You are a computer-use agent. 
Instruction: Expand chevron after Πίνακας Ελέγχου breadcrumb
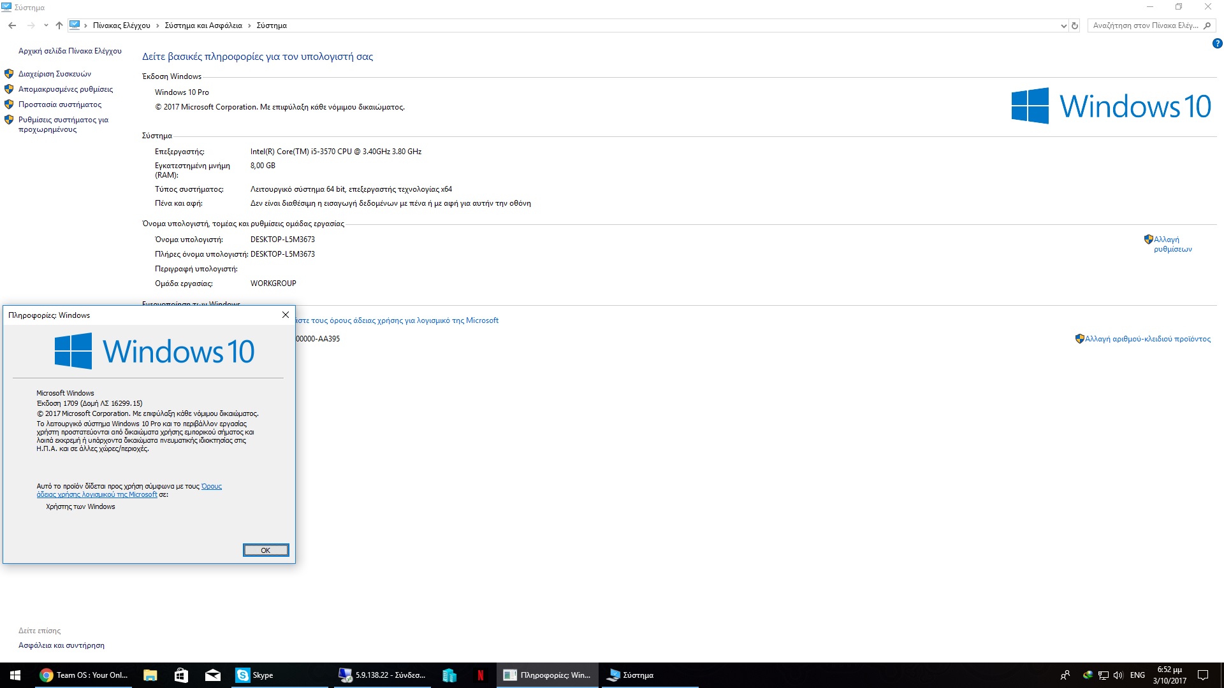tap(157, 25)
